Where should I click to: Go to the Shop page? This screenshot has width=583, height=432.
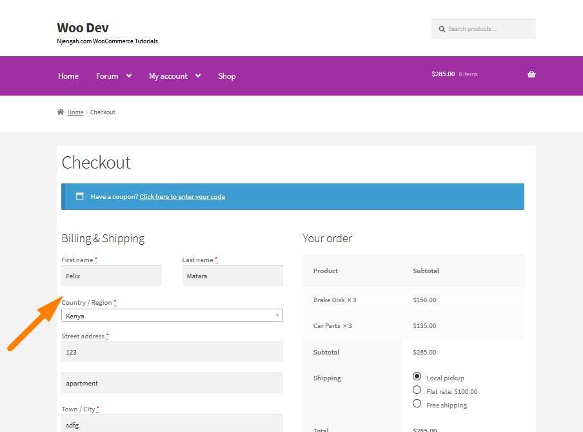pos(227,76)
